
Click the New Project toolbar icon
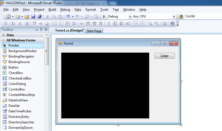8,16
